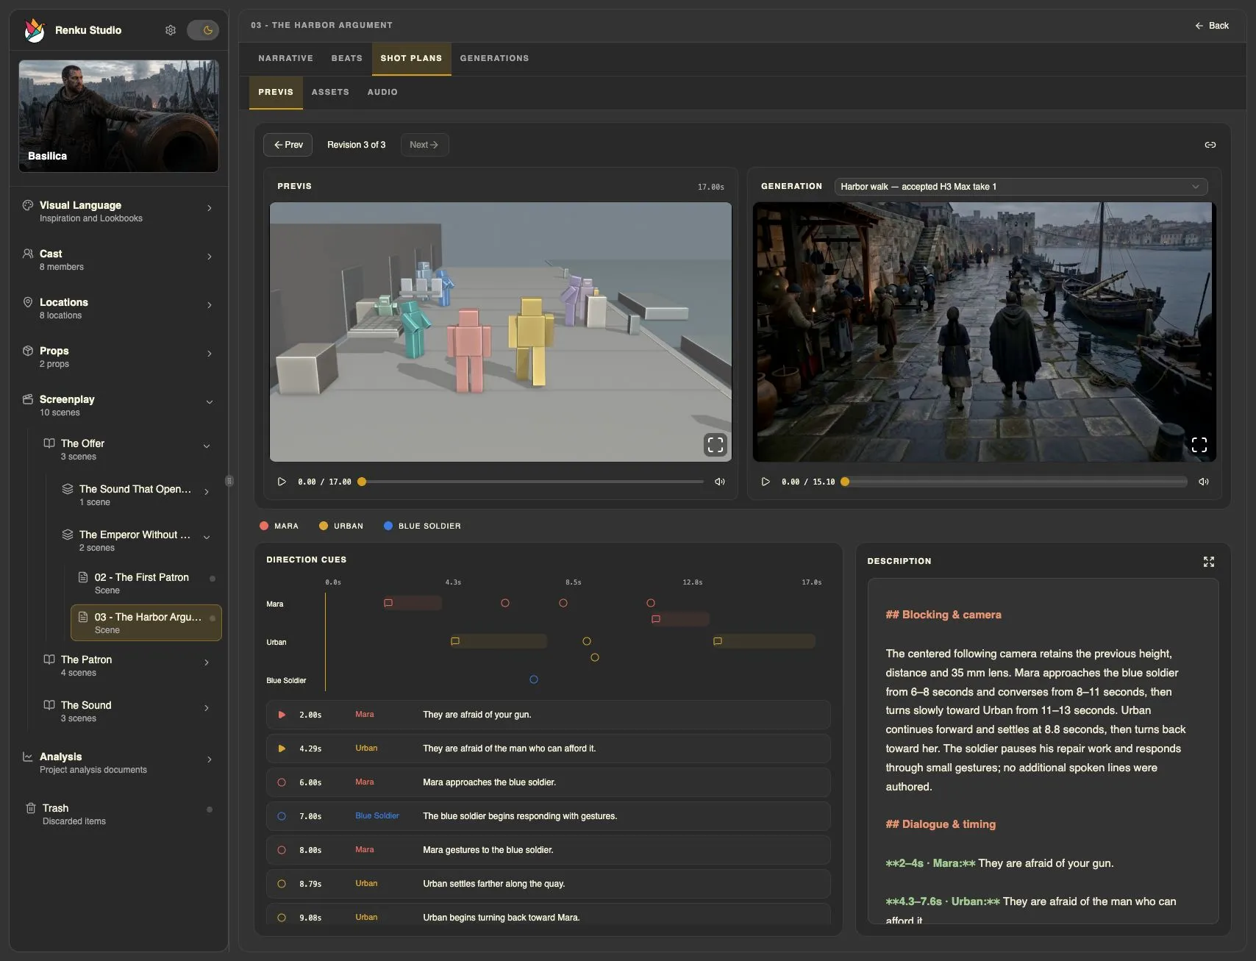This screenshot has width=1256, height=961.
Task: Collapse The Offer act chevron
Action: [x=207, y=446]
